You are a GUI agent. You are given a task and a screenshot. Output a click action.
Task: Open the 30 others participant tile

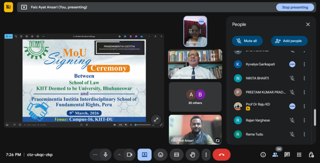195,97
